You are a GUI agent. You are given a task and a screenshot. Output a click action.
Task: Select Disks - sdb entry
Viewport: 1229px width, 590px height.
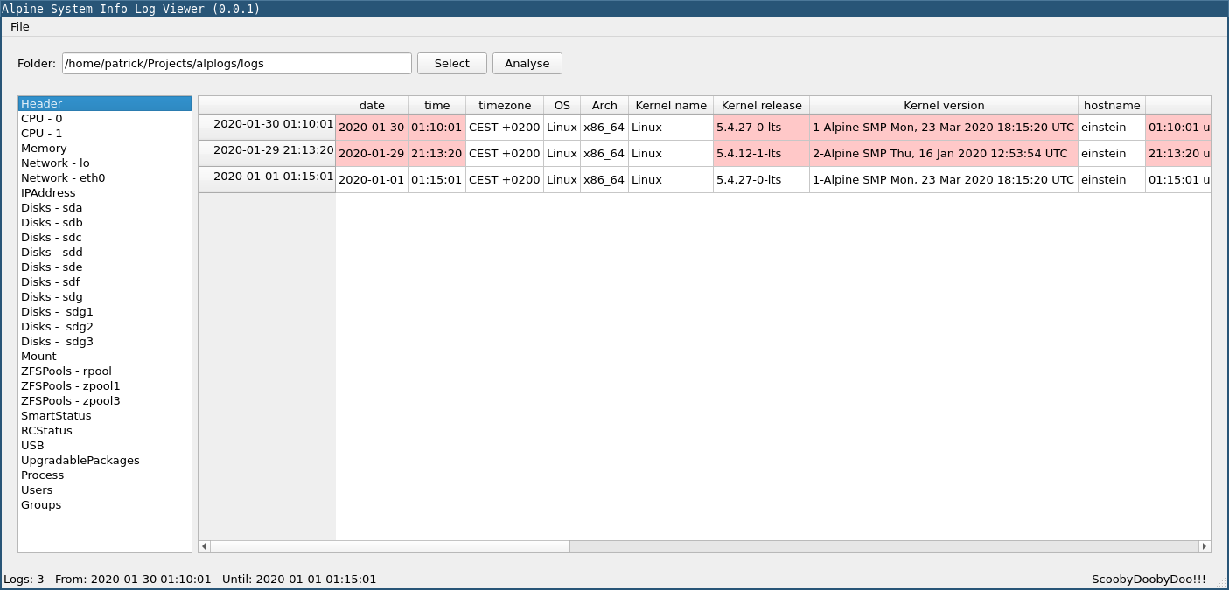pos(105,223)
